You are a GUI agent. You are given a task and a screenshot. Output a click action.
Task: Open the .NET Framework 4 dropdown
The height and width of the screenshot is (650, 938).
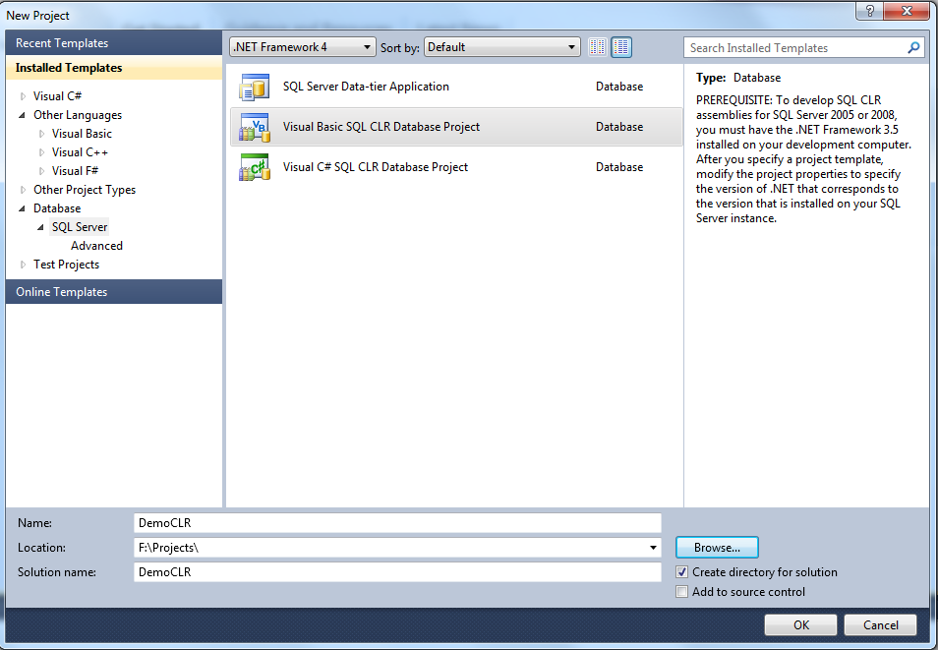368,46
